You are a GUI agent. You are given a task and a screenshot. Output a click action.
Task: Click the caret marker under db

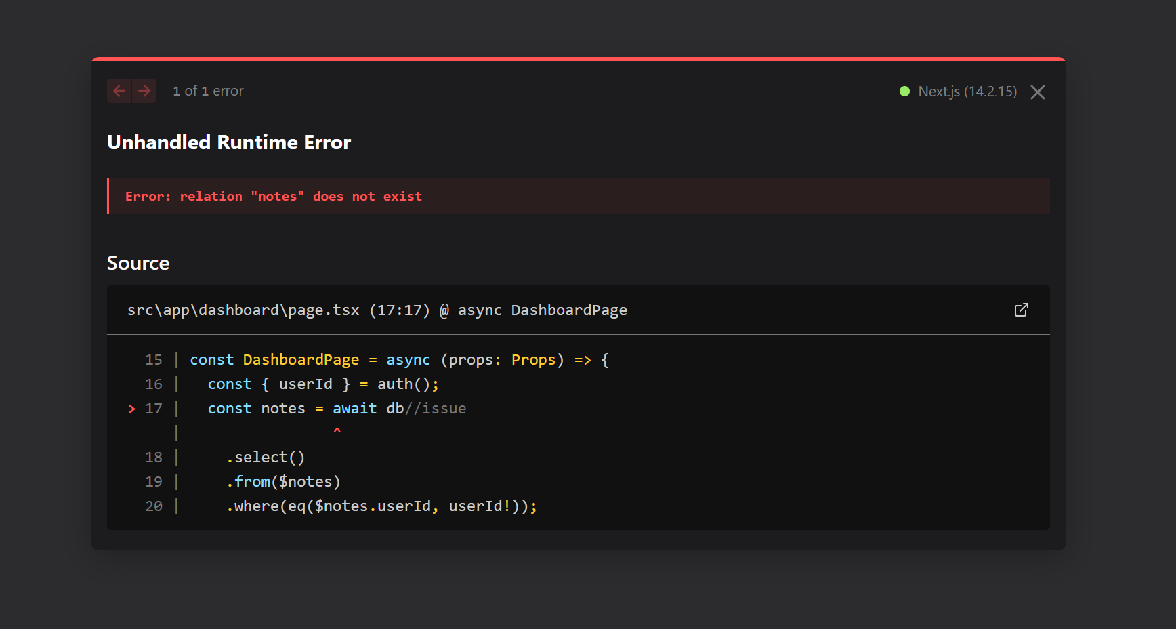tap(337, 432)
